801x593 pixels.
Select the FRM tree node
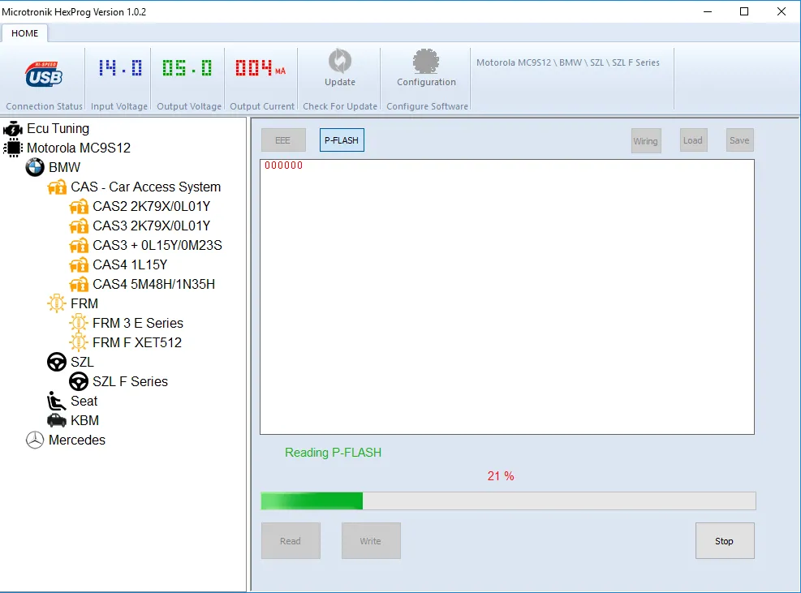click(84, 303)
